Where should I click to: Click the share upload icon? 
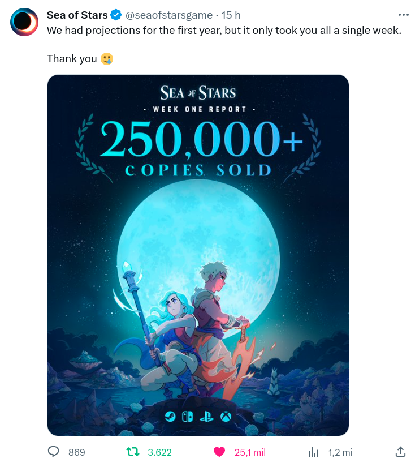point(400,452)
